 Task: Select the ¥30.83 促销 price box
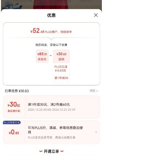[x=61, y=56]
